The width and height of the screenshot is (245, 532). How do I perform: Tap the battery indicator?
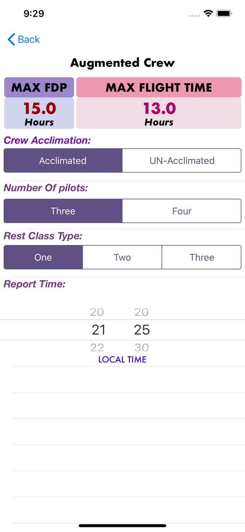point(223,13)
